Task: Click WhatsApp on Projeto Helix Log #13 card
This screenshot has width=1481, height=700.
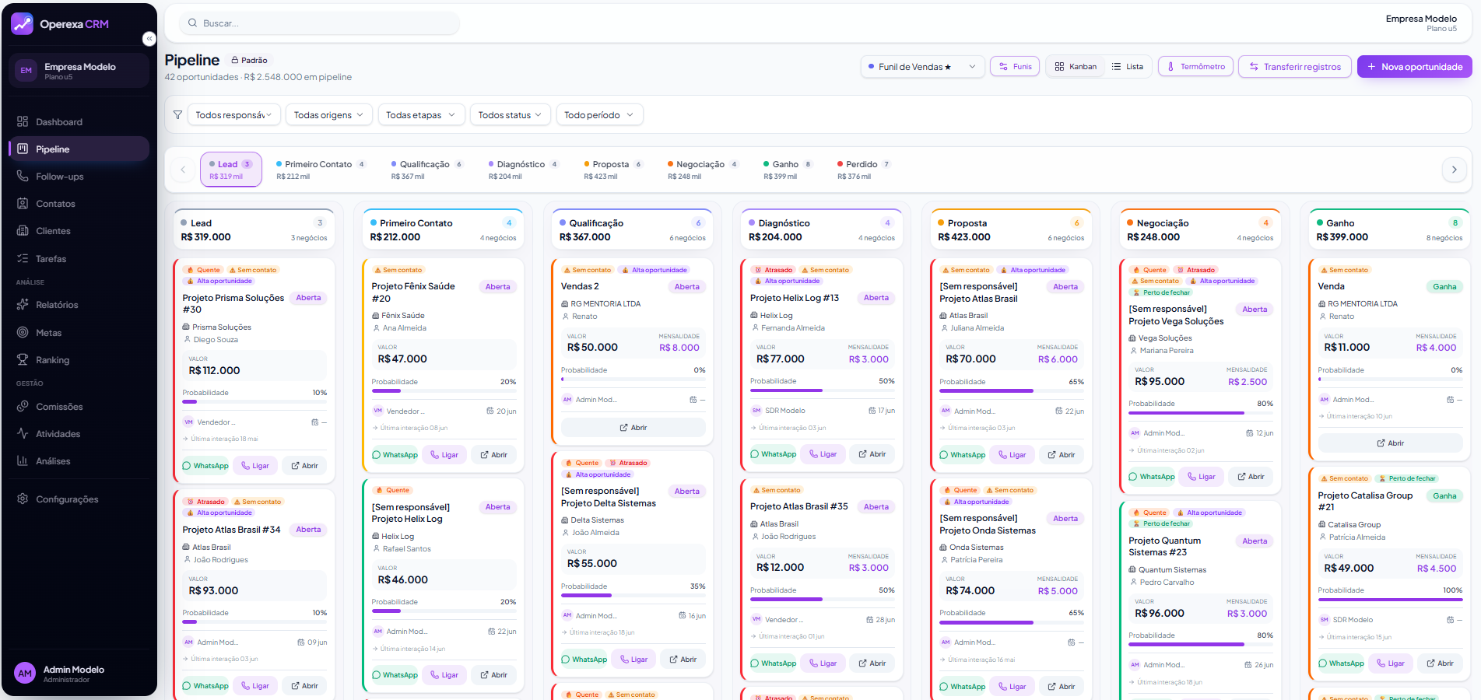Action: pyautogui.click(x=773, y=454)
